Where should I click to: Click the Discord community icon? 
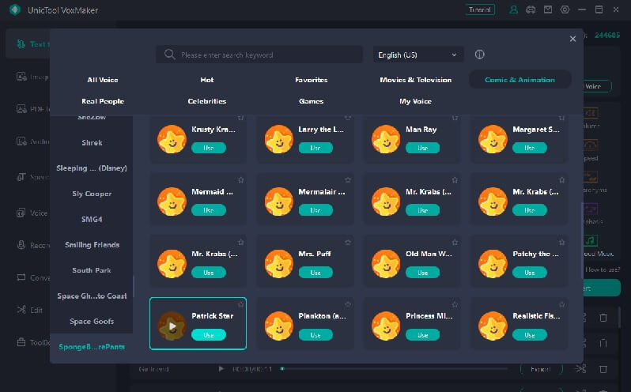coord(531,10)
